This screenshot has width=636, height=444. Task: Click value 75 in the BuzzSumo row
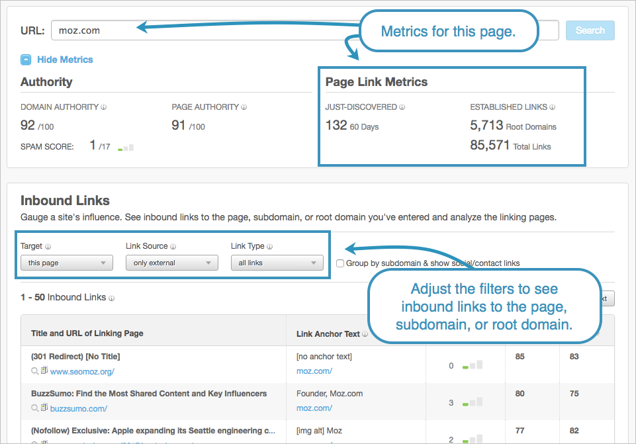coord(574,393)
